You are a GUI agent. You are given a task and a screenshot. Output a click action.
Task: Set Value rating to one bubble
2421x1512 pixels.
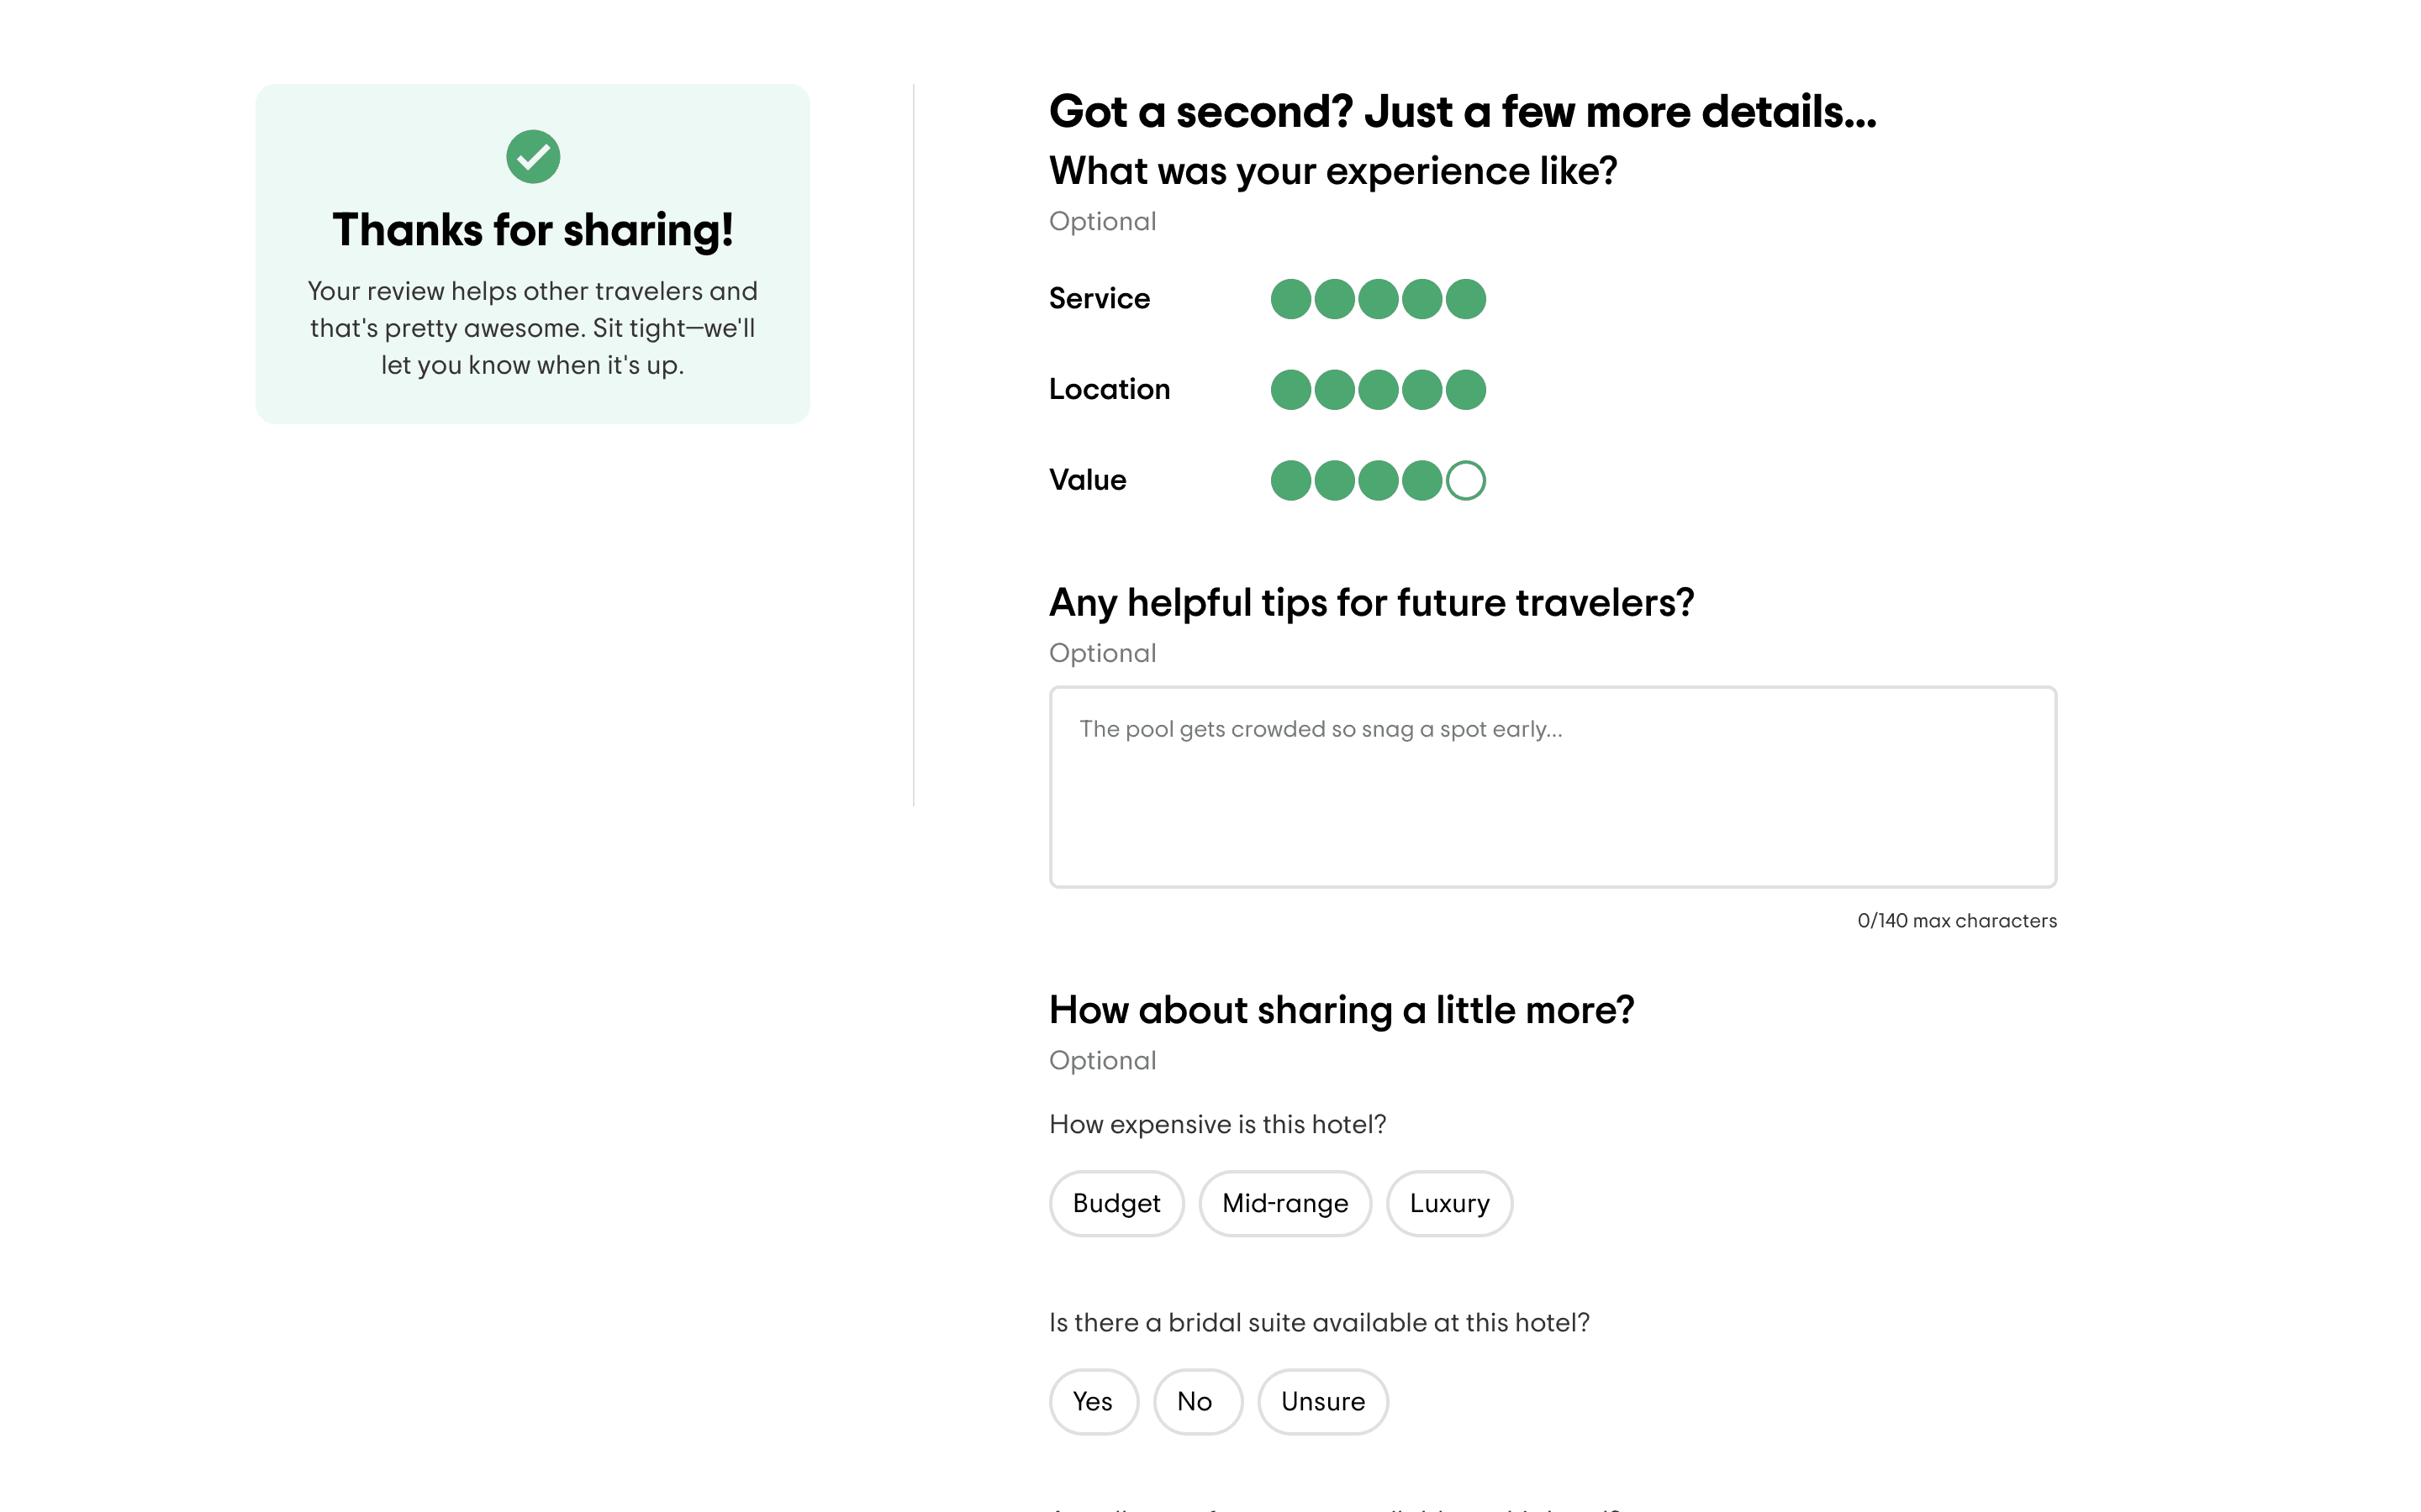point(1290,481)
